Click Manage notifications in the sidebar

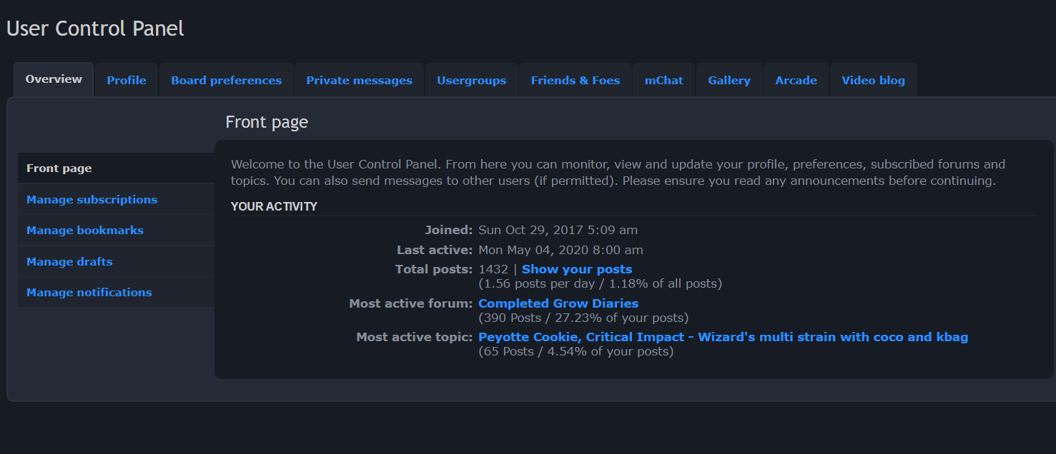coord(89,293)
